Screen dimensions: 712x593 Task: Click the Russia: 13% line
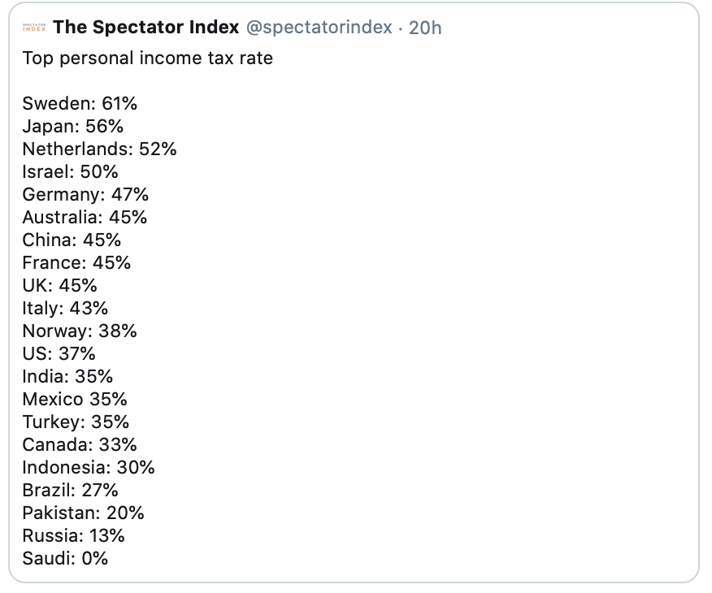click(x=74, y=536)
